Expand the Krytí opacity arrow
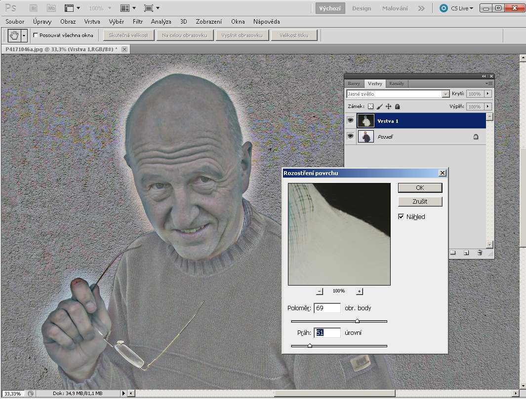Screen dimensions: 526x399 click(488, 94)
